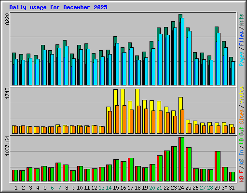Click day label '29' on the x-axis
The width and height of the screenshot is (247, 193).
pos(217,188)
